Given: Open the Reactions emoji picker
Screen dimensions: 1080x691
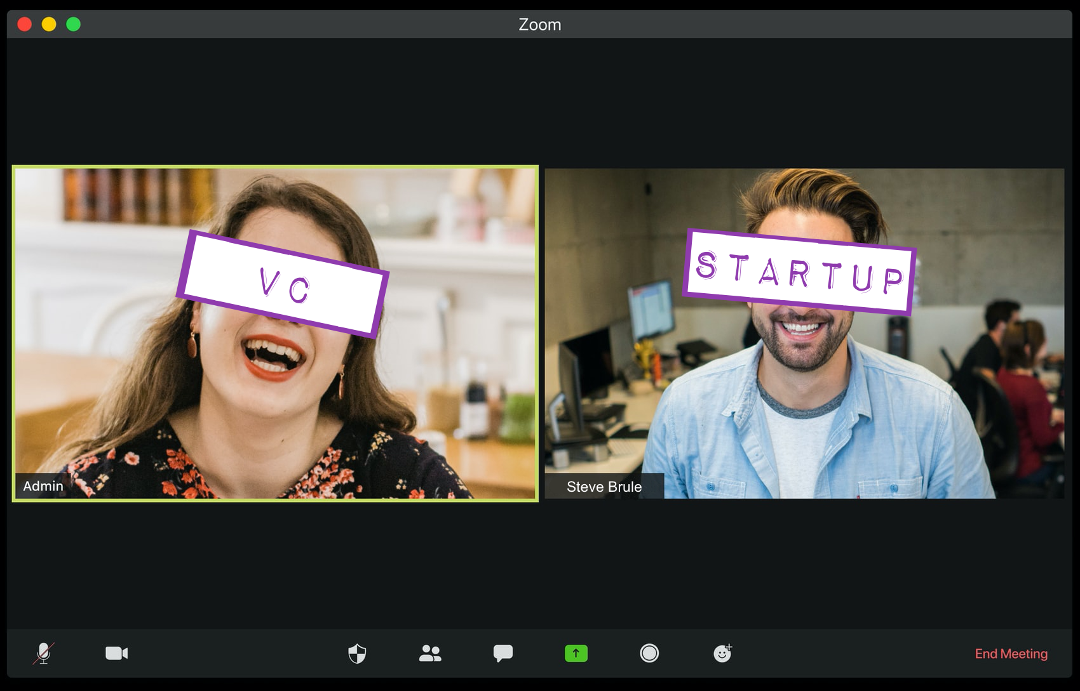Looking at the screenshot, I should tap(722, 653).
